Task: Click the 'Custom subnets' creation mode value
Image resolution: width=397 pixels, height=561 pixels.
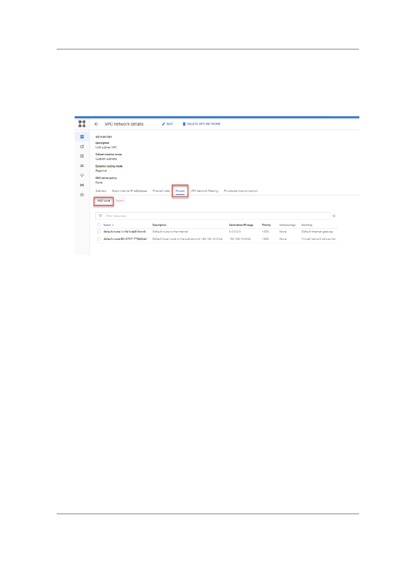Action: [x=106, y=159]
